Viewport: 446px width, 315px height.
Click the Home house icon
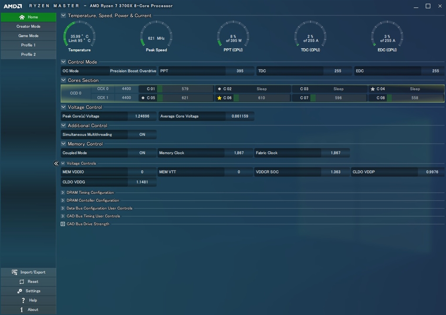[22, 17]
